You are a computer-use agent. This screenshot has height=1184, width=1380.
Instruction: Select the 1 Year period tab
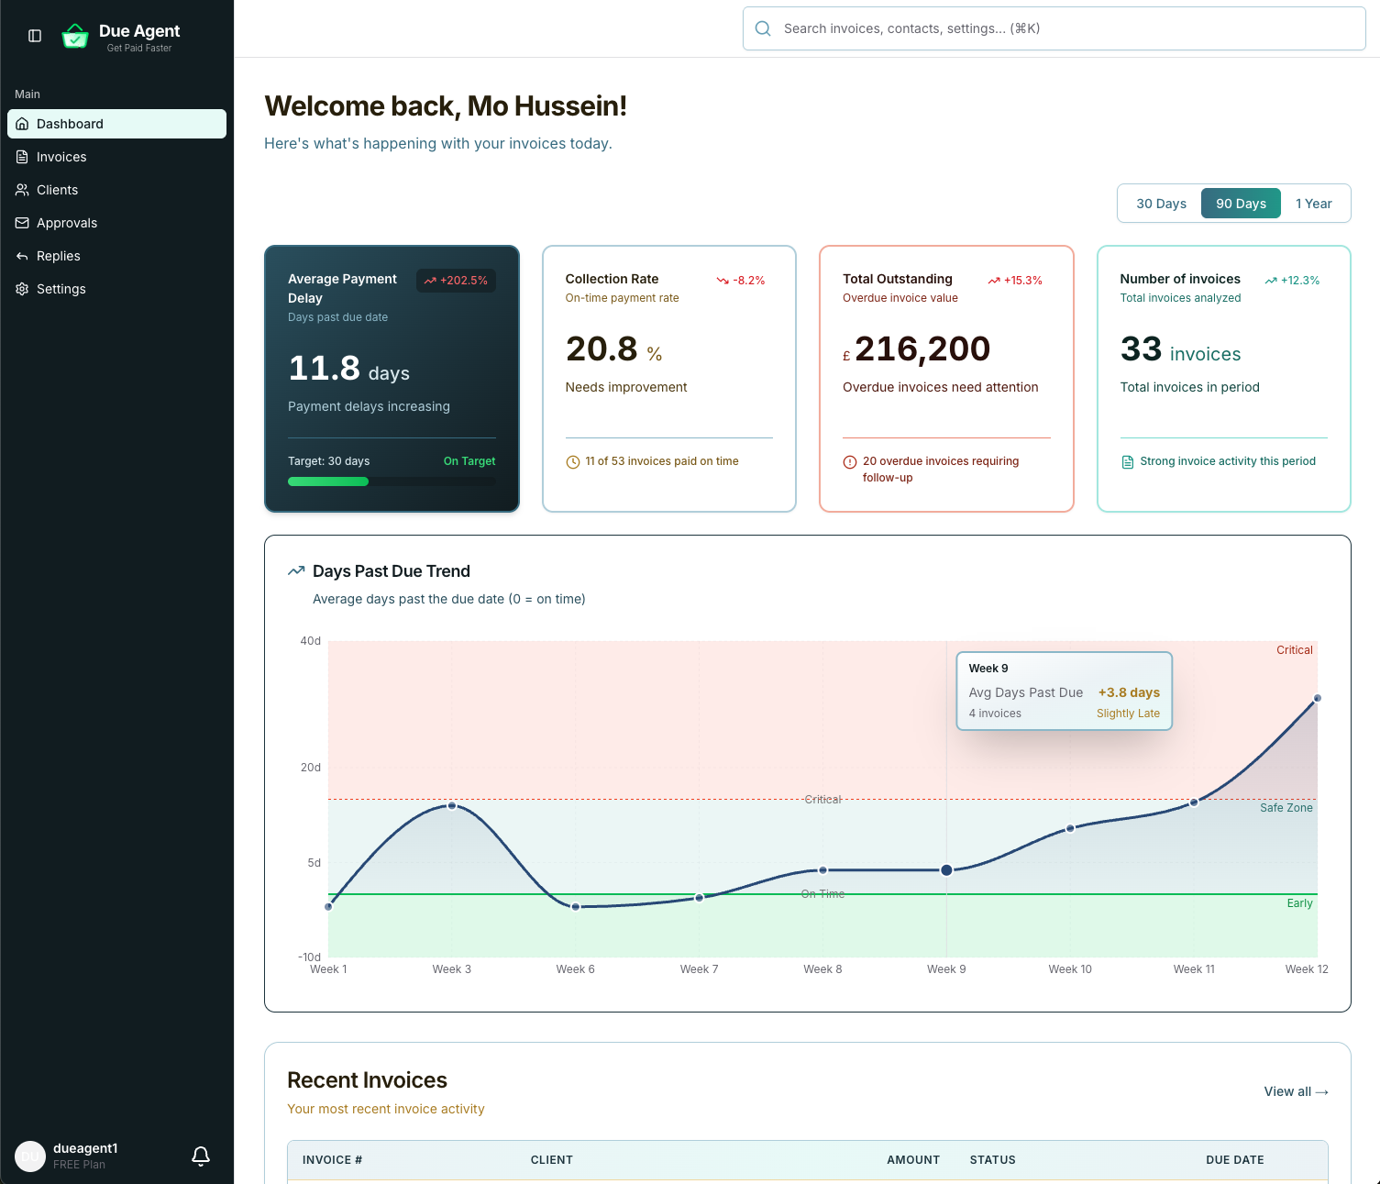point(1313,203)
